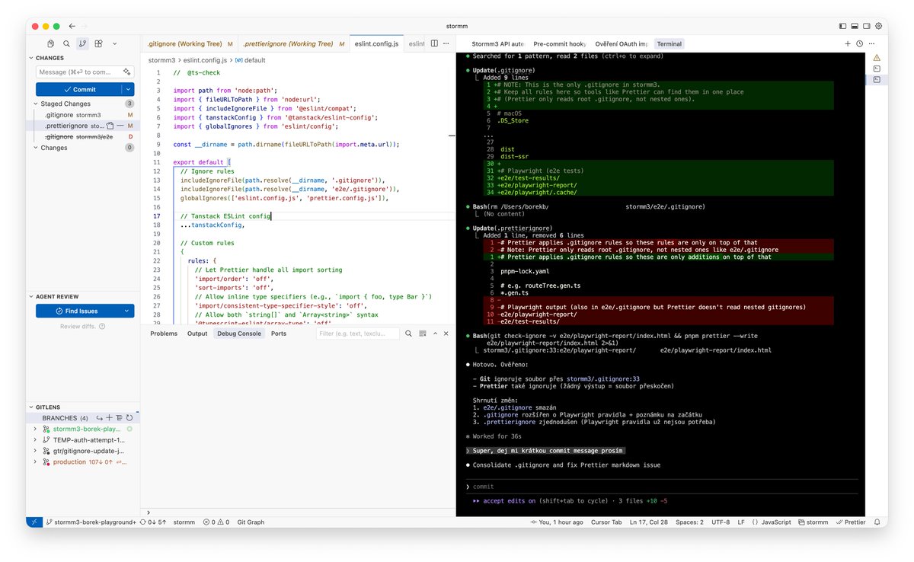Close the bottom panel
This screenshot has height=562, width=914.
[x=446, y=334]
